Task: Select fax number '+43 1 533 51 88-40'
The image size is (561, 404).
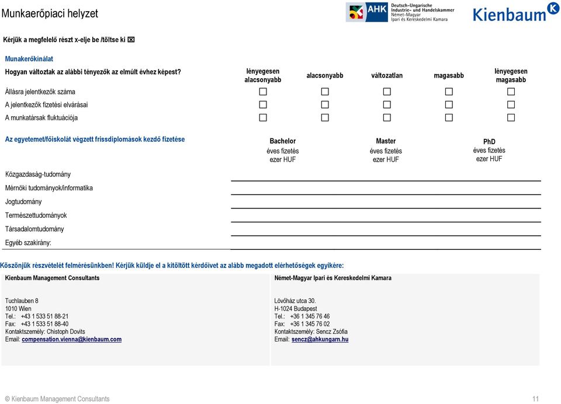Action: pyautogui.click(x=45, y=324)
